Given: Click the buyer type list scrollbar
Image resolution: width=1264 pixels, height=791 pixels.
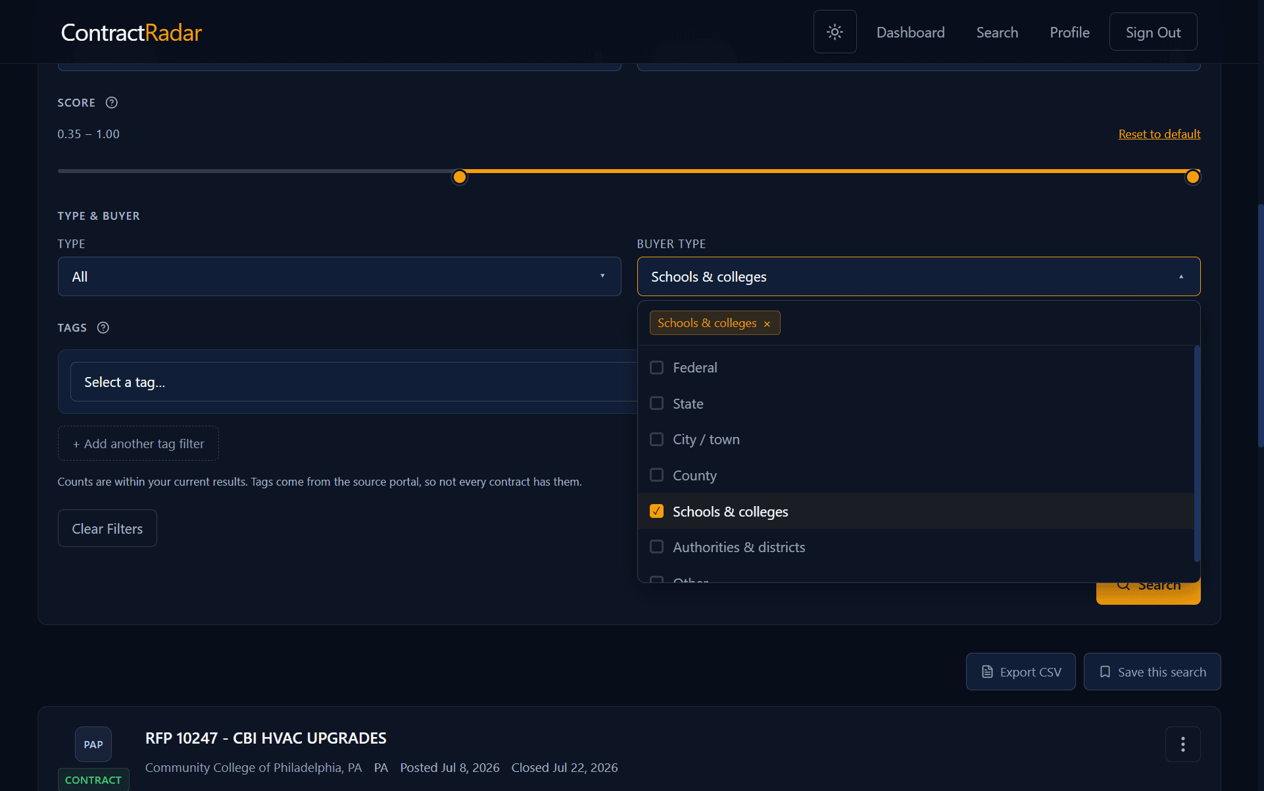Looking at the screenshot, I should pyautogui.click(x=1197, y=454).
